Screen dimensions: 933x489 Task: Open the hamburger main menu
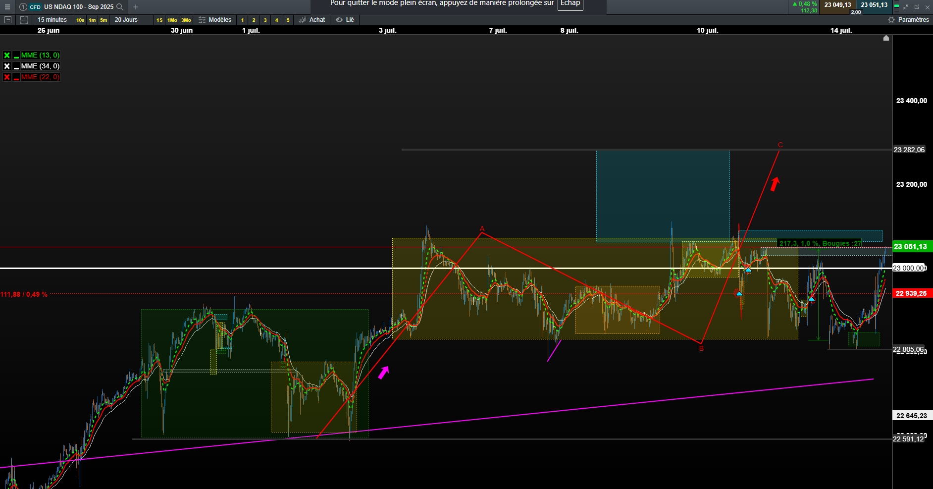click(x=7, y=7)
